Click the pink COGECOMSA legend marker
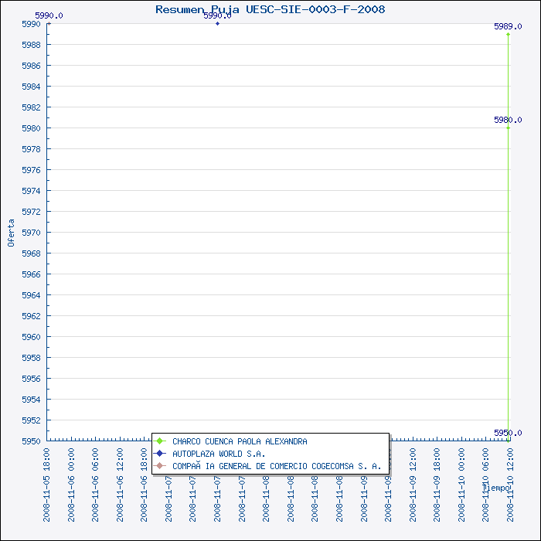 161,466
